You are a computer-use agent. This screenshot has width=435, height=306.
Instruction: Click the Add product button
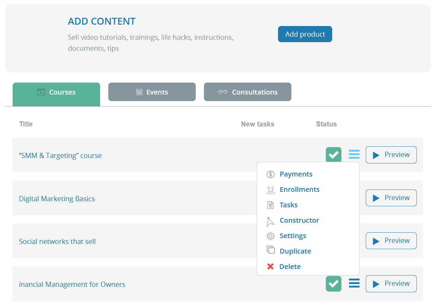[305, 34]
